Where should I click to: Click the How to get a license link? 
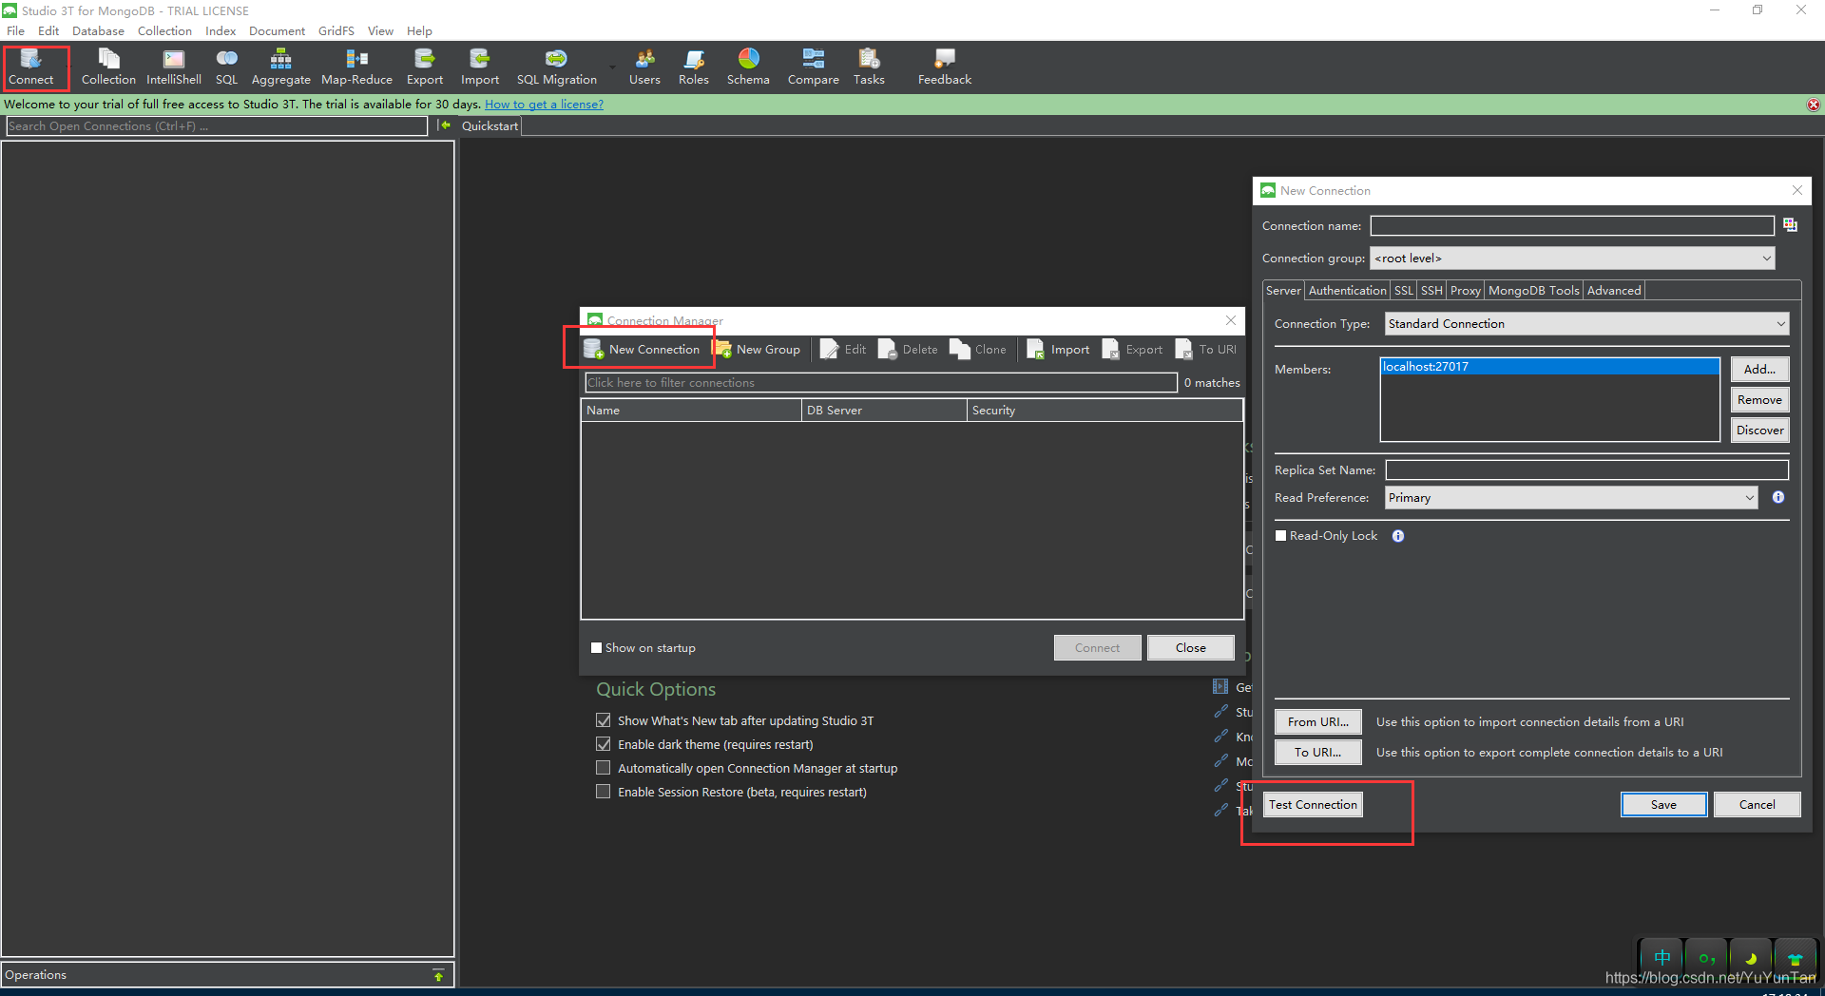tap(544, 105)
